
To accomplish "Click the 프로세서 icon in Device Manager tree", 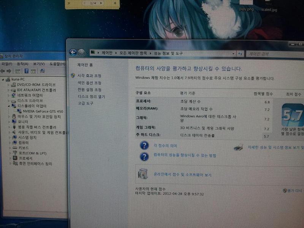I will 15,158.
